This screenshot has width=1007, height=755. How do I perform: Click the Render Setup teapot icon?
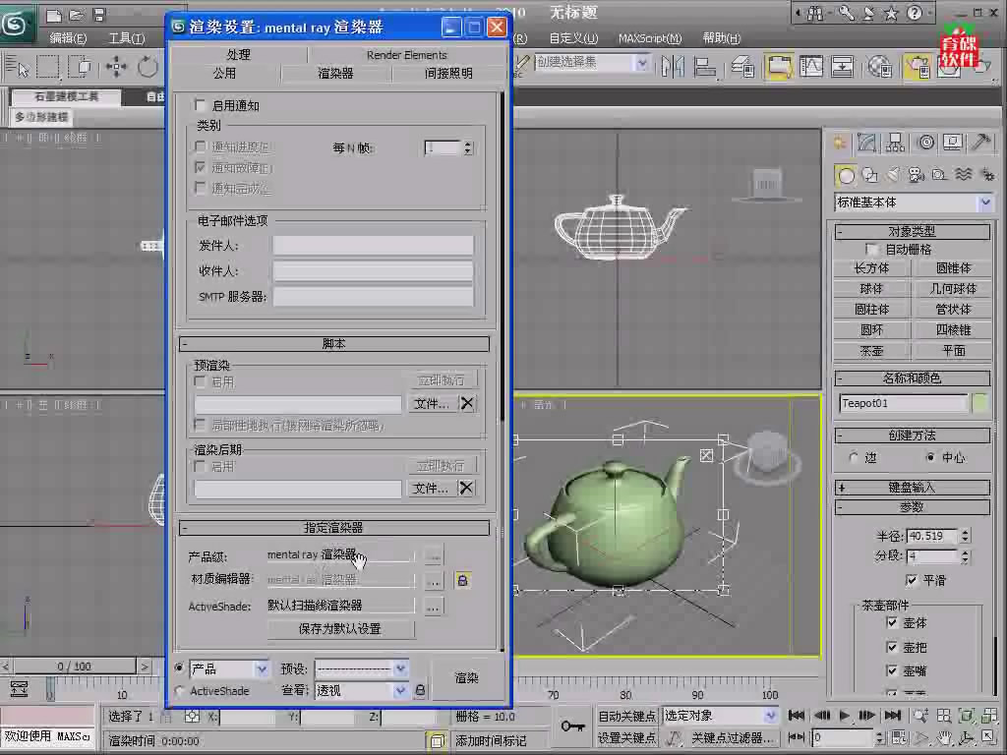click(918, 66)
